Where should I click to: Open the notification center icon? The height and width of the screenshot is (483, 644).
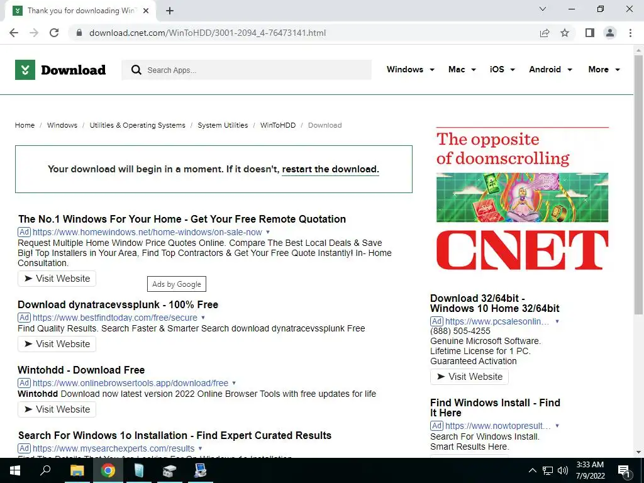coord(624,471)
